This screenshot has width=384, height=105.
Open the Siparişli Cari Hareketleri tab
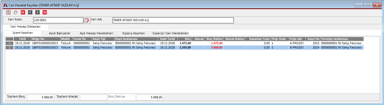pos(170,33)
